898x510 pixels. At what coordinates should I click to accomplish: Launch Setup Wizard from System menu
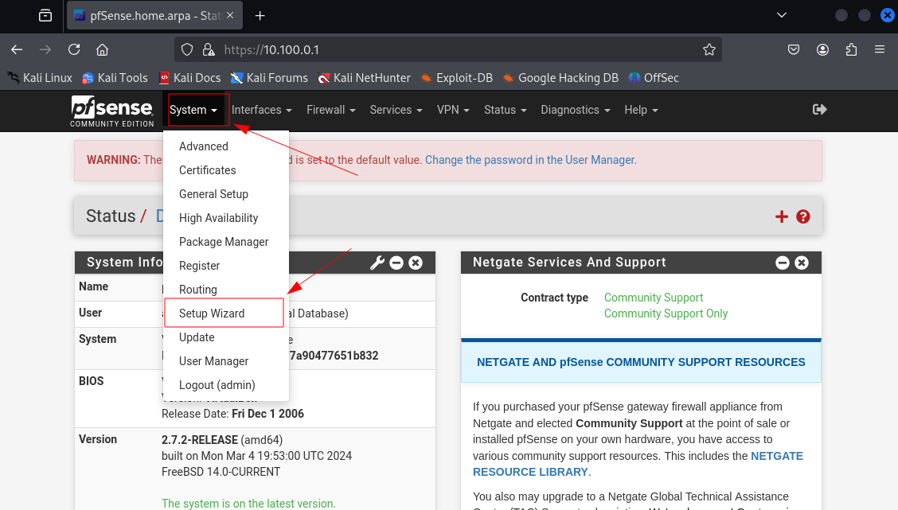tap(226, 313)
